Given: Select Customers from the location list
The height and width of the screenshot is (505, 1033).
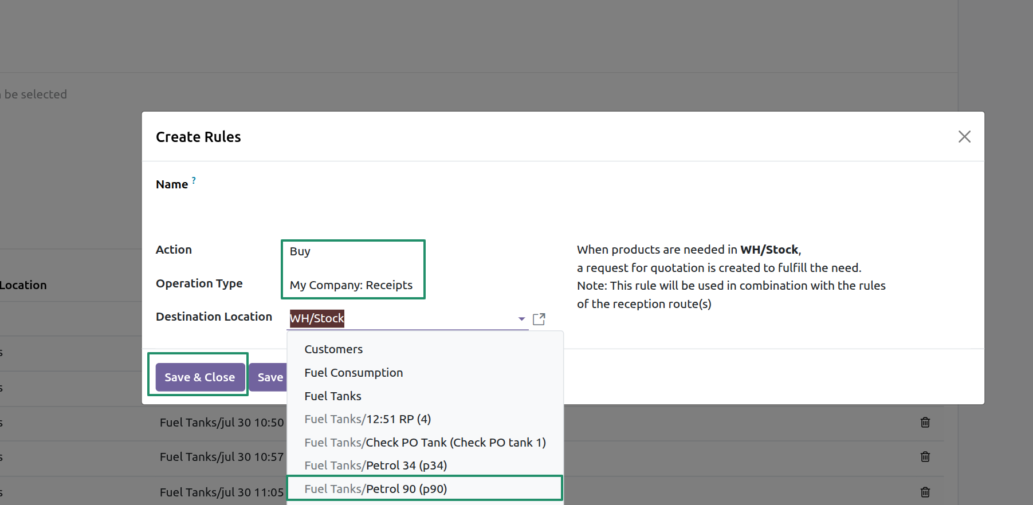Looking at the screenshot, I should (425, 349).
